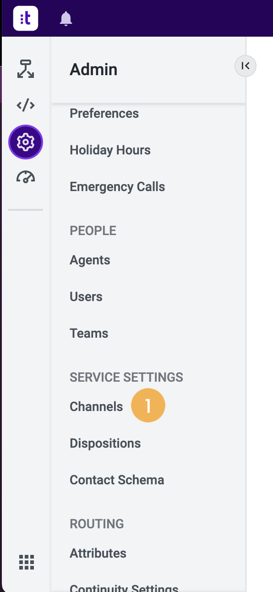Select the Admin gear icon in sidebar
This screenshot has height=592, width=273.
pyautogui.click(x=25, y=142)
